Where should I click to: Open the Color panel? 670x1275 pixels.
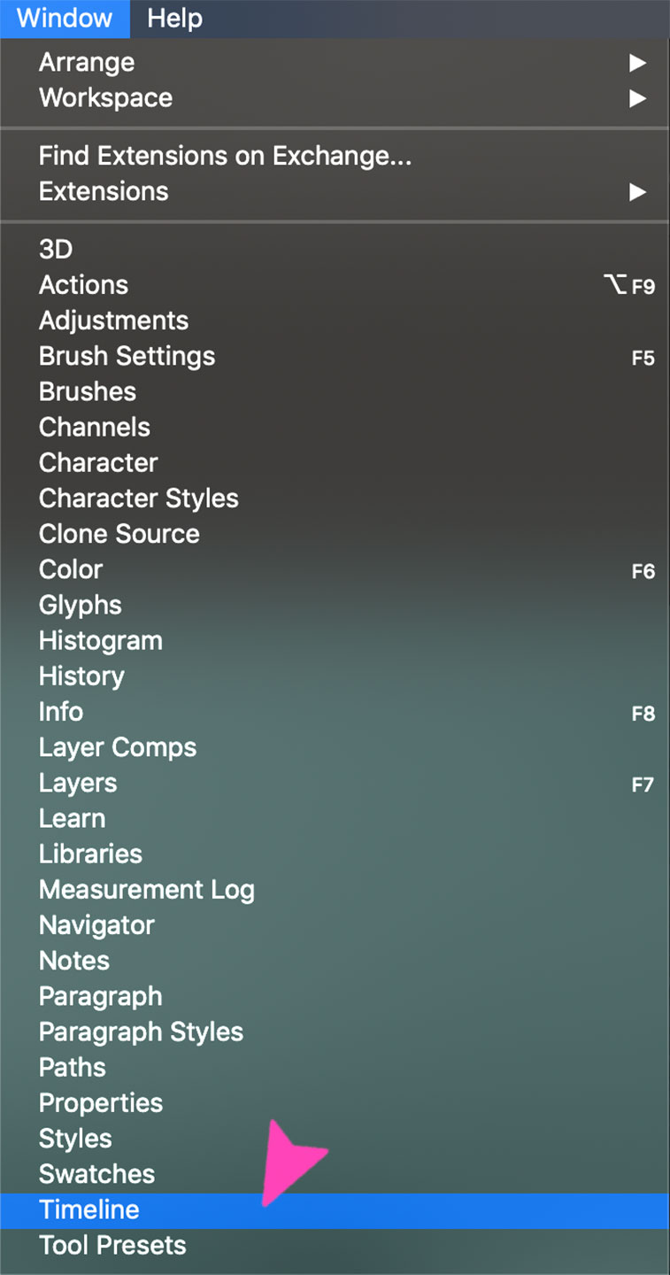(x=71, y=570)
